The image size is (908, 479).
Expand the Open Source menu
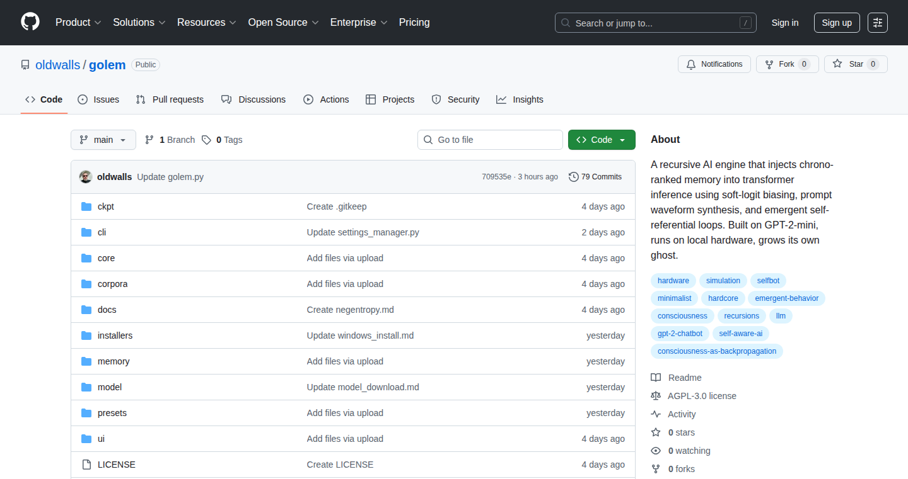[284, 22]
